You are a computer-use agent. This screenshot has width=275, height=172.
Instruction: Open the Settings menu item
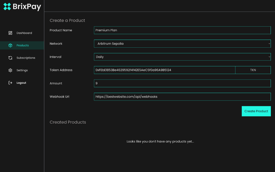tap(22, 70)
